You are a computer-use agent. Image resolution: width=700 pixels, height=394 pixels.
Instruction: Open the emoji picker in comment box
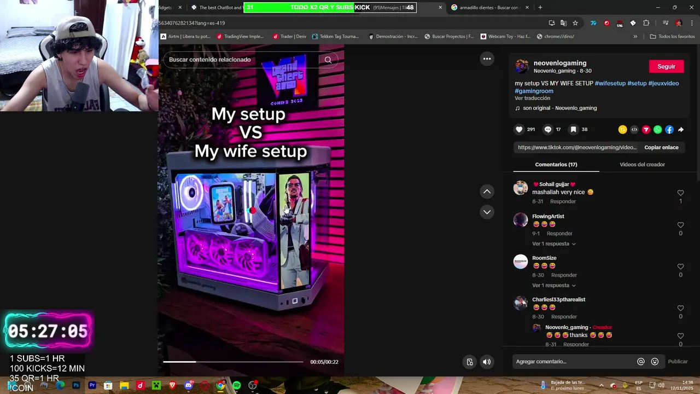click(655, 362)
